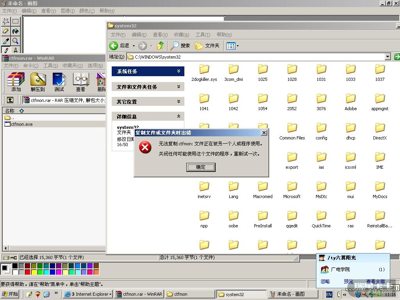The width and height of the screenshot is (400, 300).
Task: Pick the red color swatch in palette
Action: (28, 272)
